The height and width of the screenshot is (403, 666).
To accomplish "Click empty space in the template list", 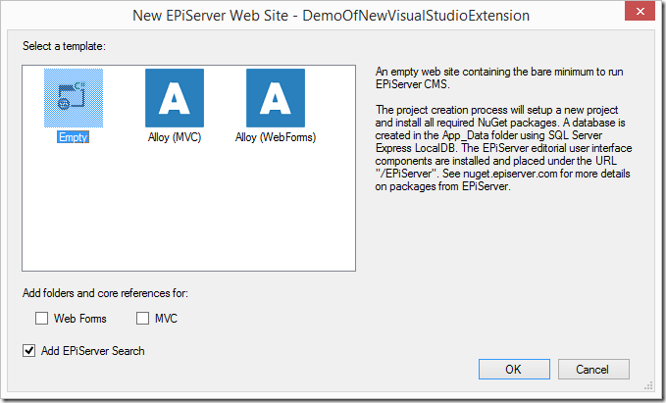I will coord(186,216).
